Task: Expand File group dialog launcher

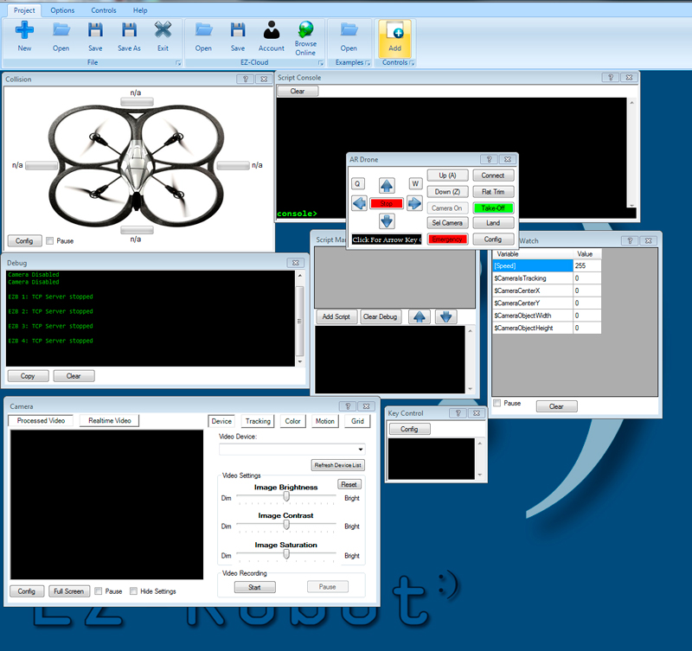Action: [178, 63]
